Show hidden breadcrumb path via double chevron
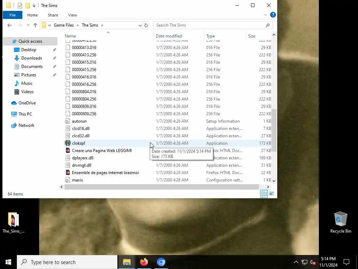The width and height of the screenshot is (358, 269). pos(50,25)
